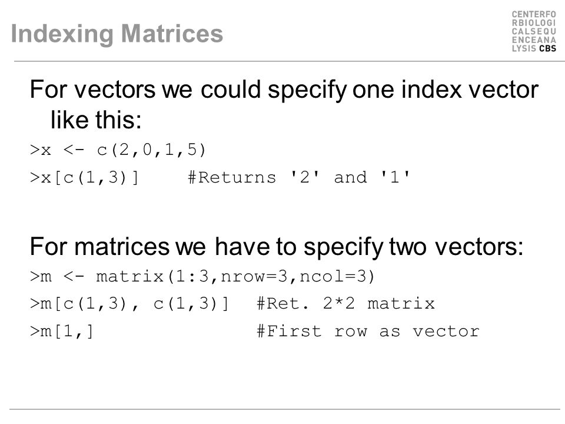Screen dimensions: 565x424
Task: Click the word 'Matrices' in the title
Action: click(x=172, y=34)
